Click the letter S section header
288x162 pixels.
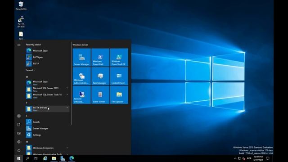point(27,116)
